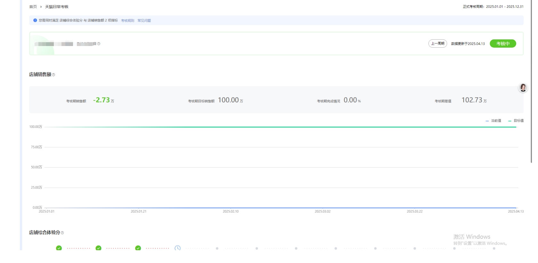Click help icon beside 店铺销售额 heading

[53, 75]
